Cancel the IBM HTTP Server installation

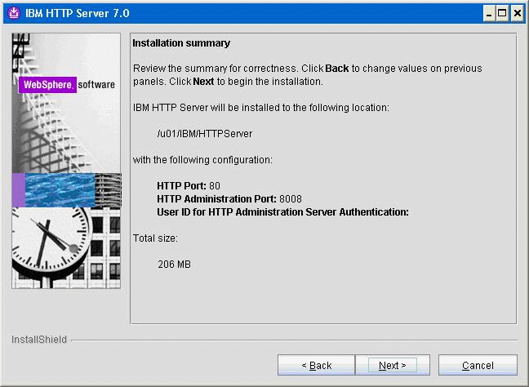tap(478, 365)
